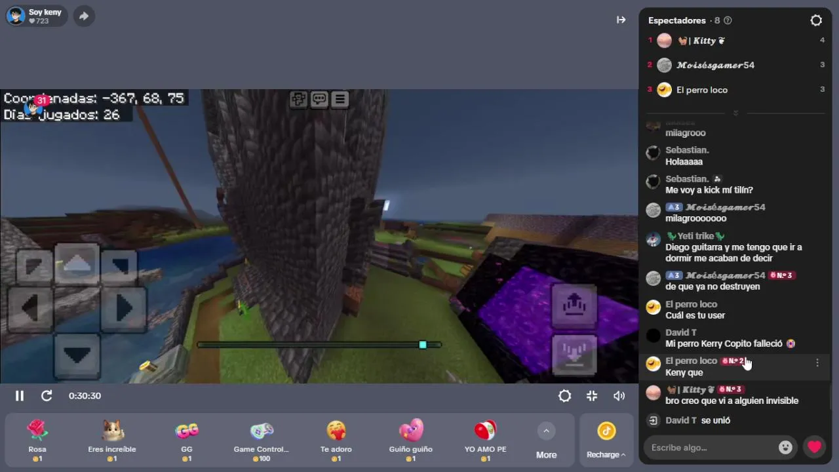The width and height of the screenshot is (839, 472).
Task: Open video quality settings icon
Action: (564, 396)
